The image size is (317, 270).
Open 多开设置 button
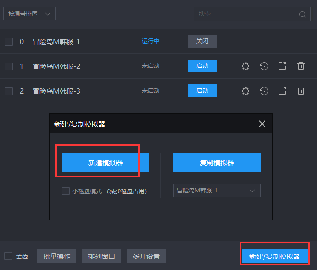[x=146, y=256]
